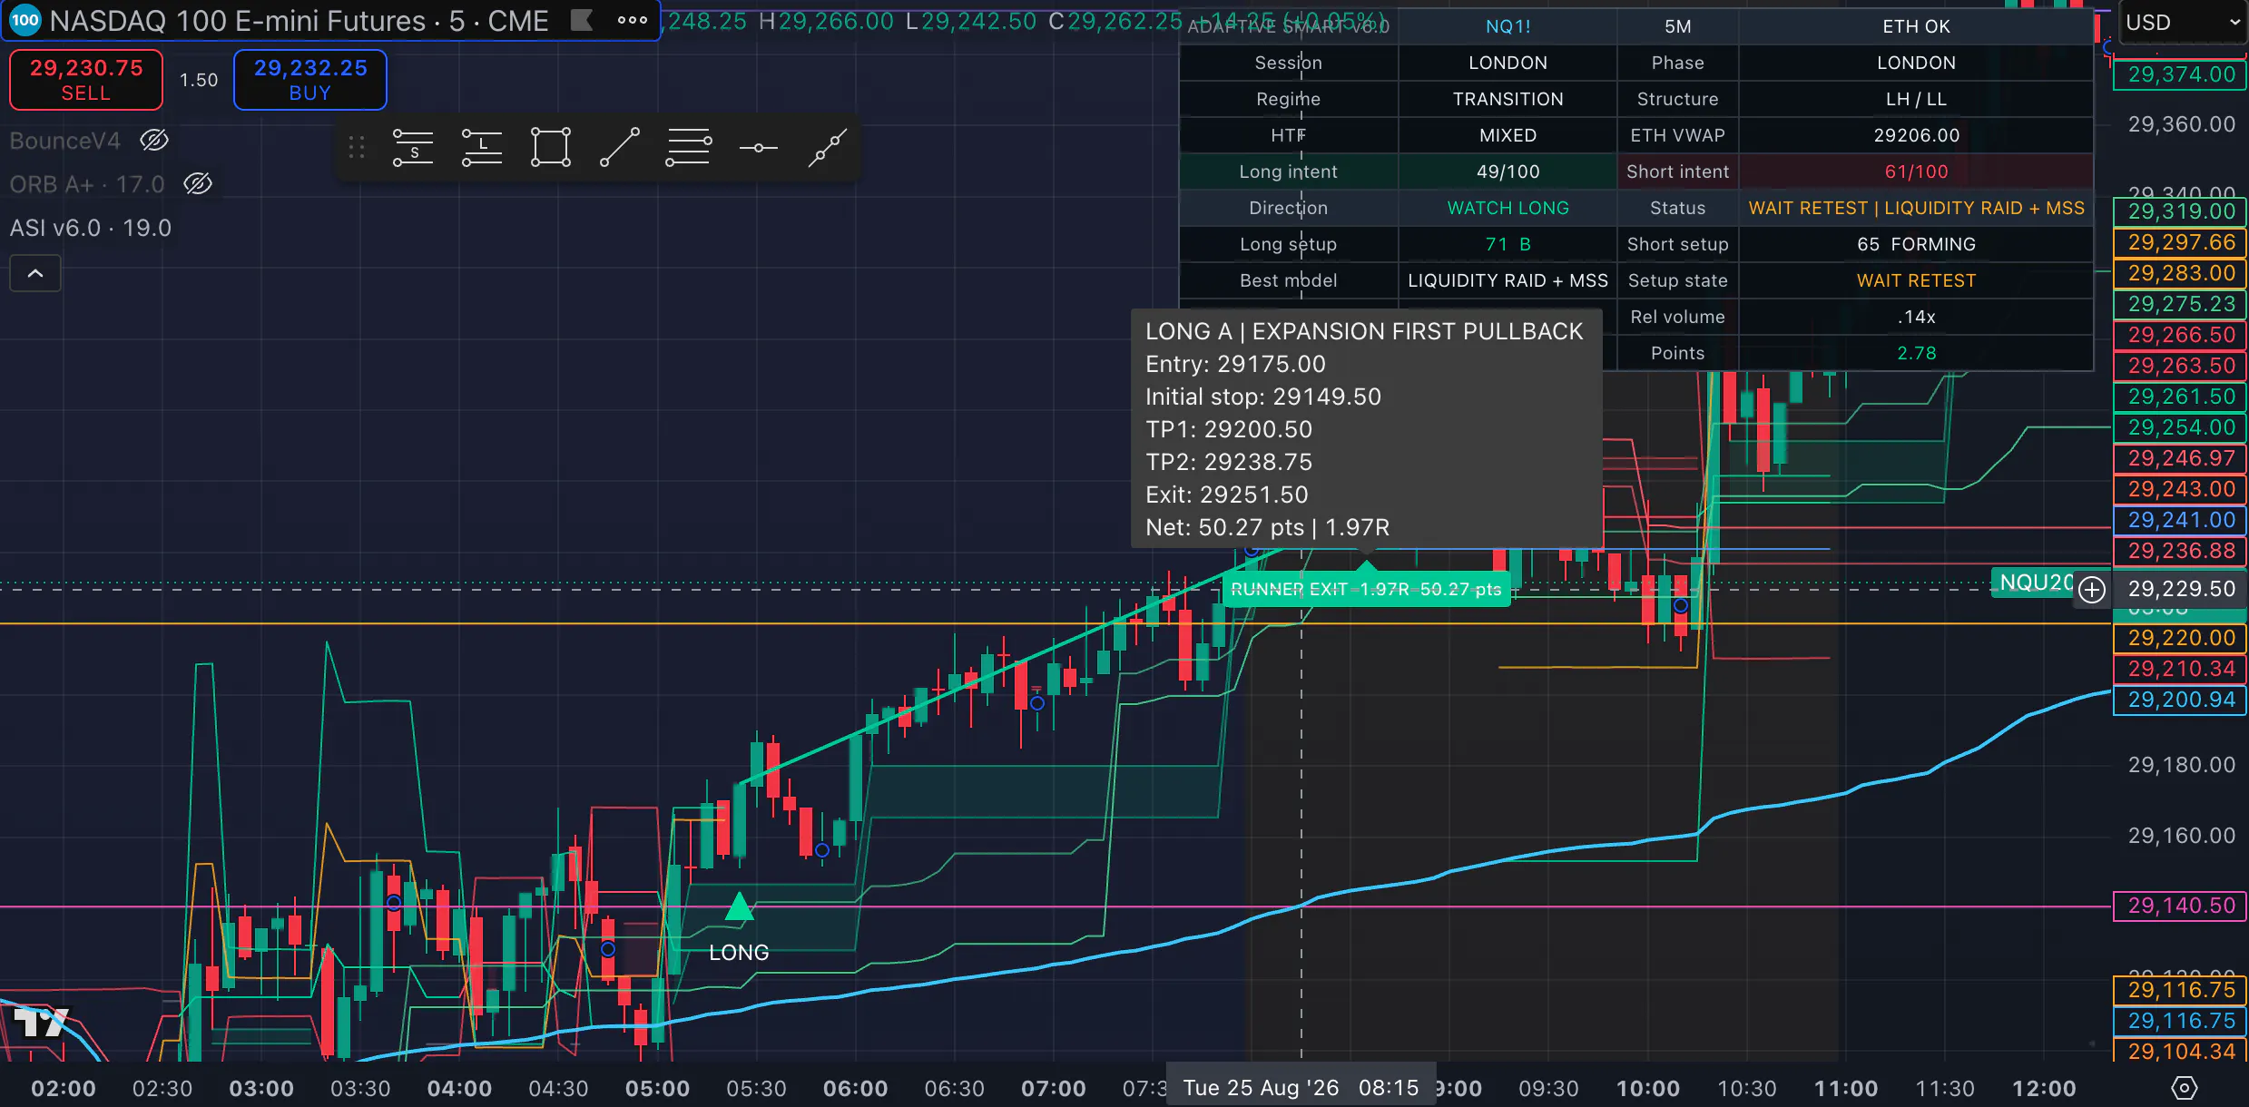Viewport: 2249px width, 1107px height.
Task: Click the 29,374.00 price axis label
Action: tap(2181, 74)
